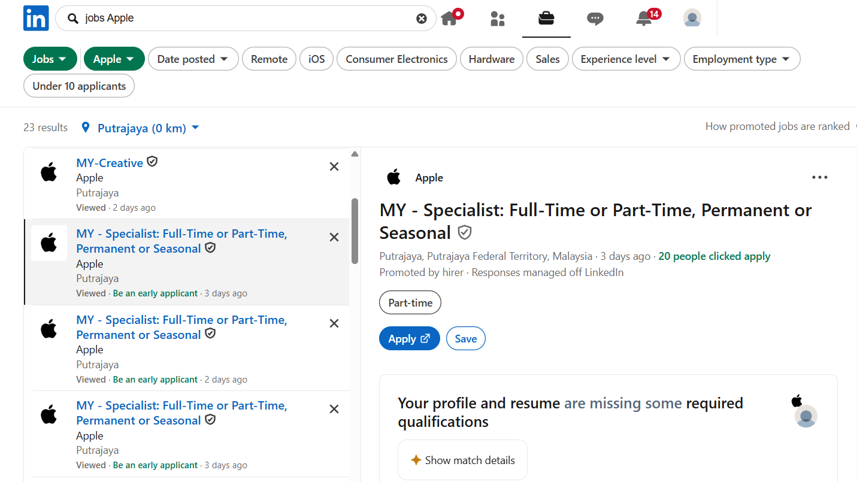
Task: Toggle the Remote filter pill
Action: 269,59
